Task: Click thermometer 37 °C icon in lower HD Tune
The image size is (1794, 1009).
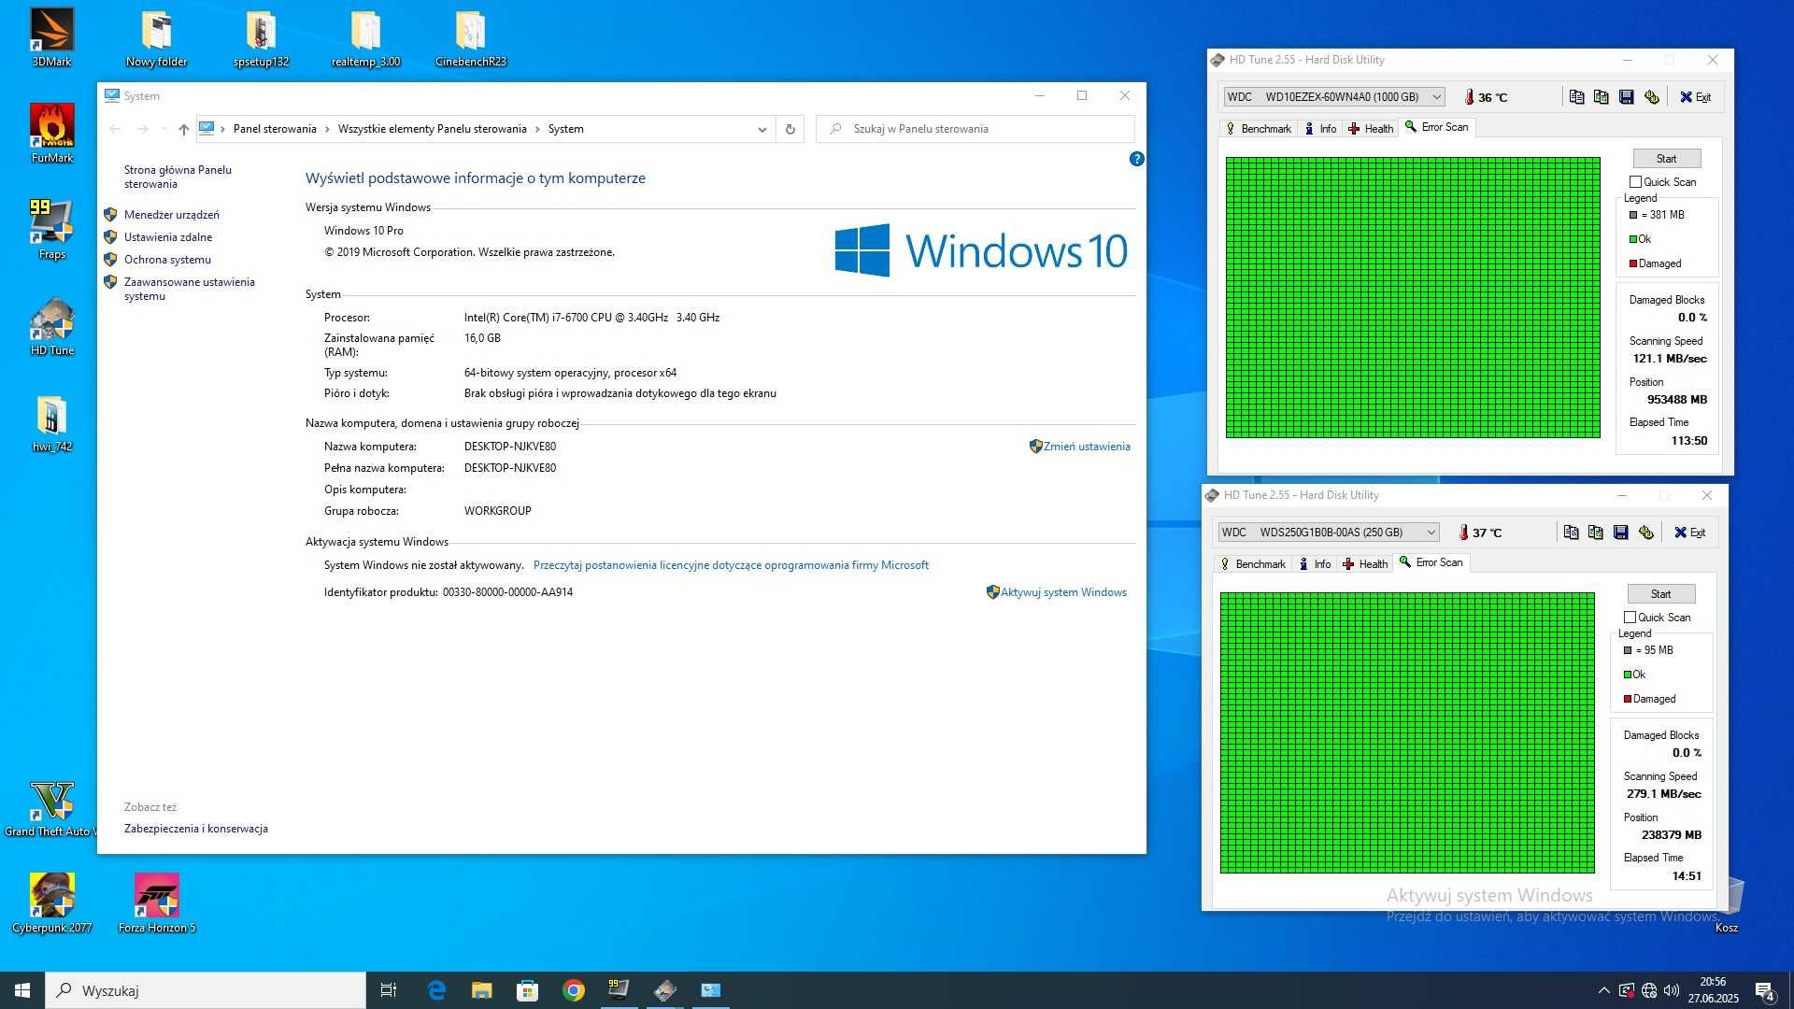Action: coord(1463,533)
